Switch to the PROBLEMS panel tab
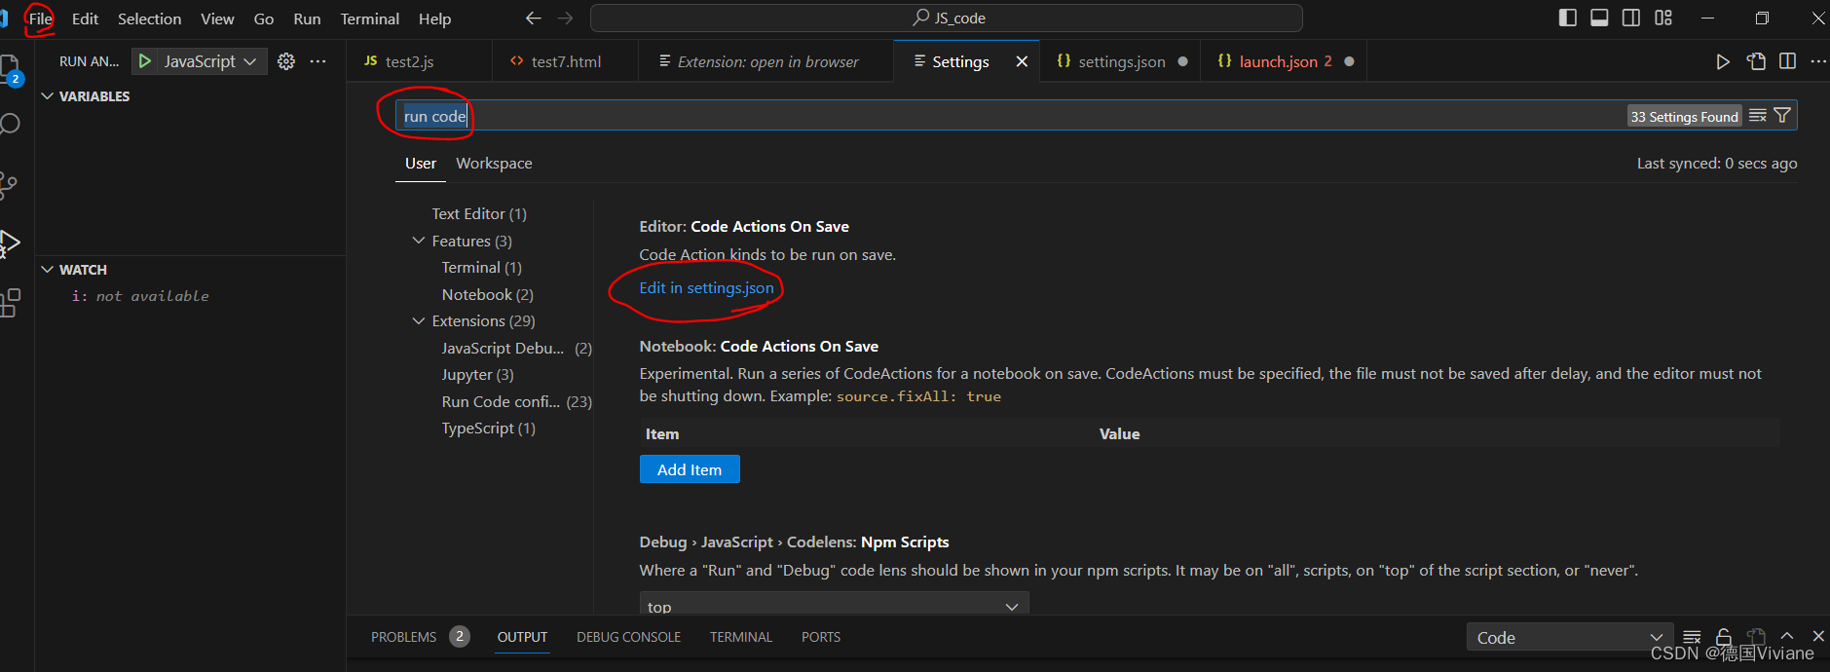1830x672 pixels. click(403, 637)
